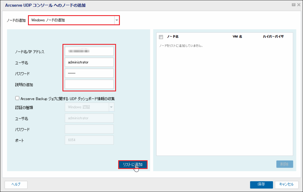Click the リストに追加 button
Image resolution: width=303 pixels, height=192 pixels.
point(133,165)
